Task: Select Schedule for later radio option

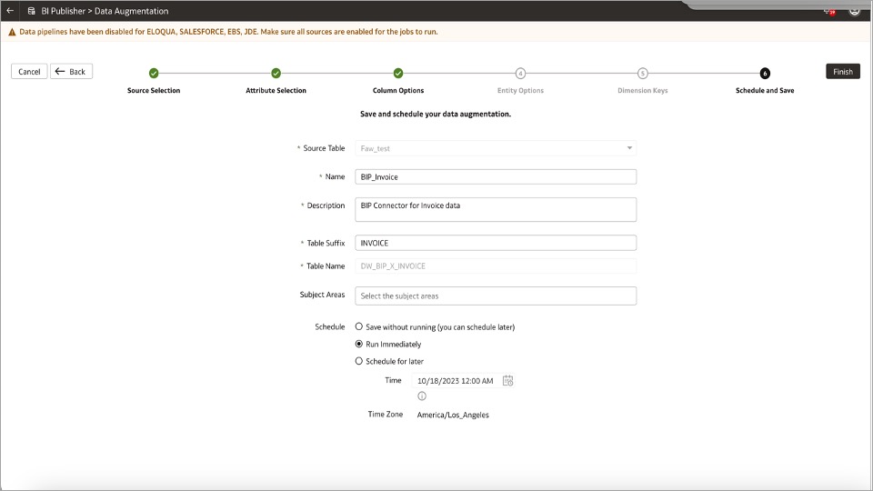Action: pos(358,361)
